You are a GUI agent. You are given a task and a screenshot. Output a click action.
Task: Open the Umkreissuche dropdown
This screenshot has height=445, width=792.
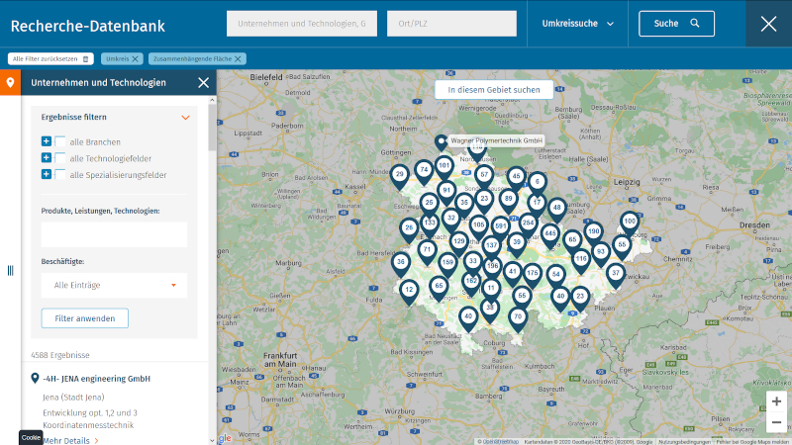pyautogui.click(x=577, y=24)
